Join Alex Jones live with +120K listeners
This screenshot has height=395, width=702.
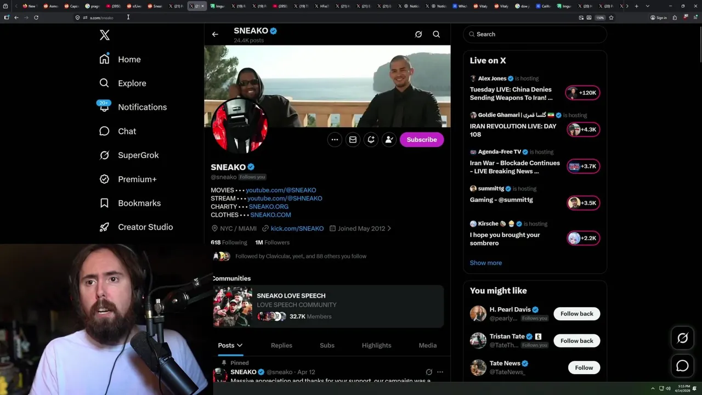(x=583, y=93)
